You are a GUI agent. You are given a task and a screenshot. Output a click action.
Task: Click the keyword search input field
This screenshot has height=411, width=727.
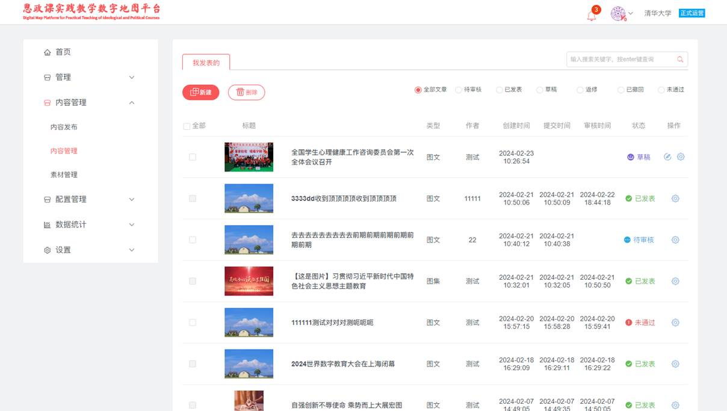620,60
